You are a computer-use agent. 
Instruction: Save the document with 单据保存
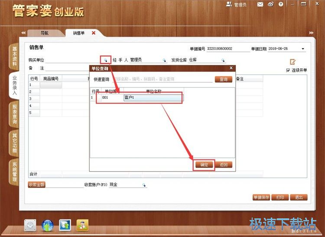(261, 198)
